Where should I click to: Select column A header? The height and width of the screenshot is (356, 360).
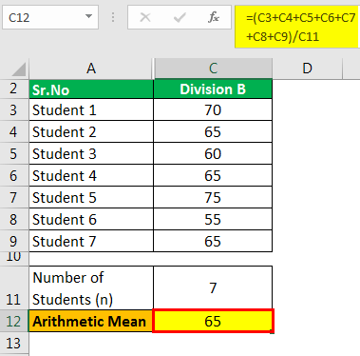[x=91, y=69]
